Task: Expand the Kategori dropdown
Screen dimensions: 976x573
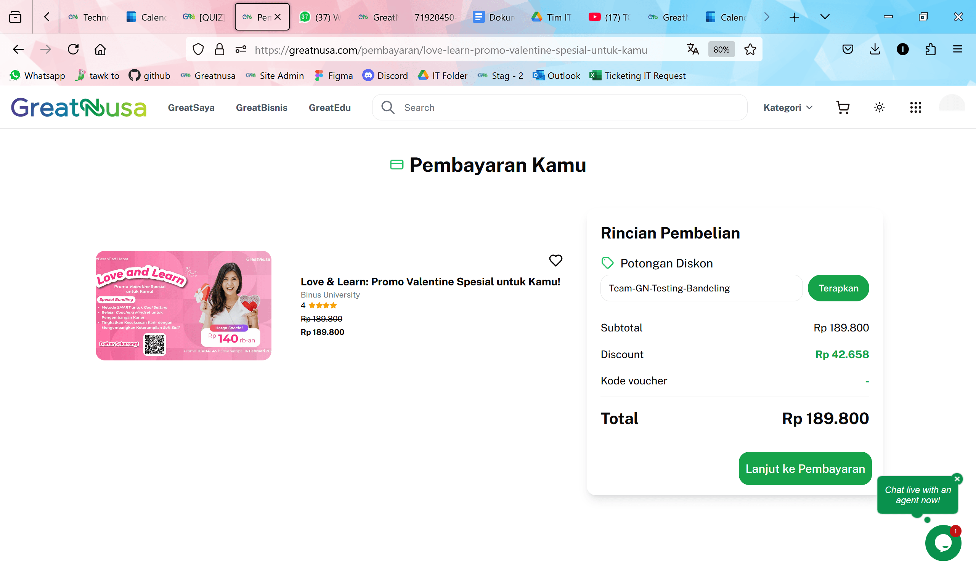Action: (788, 108)
